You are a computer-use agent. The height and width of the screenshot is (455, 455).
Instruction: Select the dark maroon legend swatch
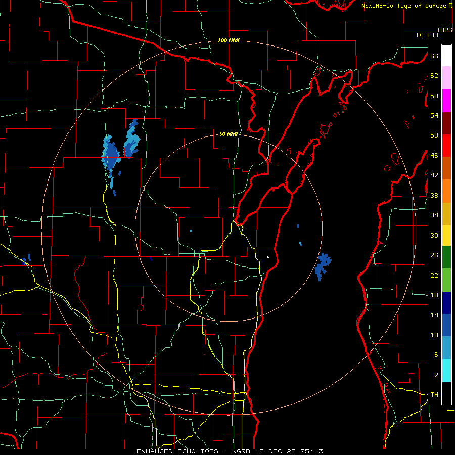point(446,123)
